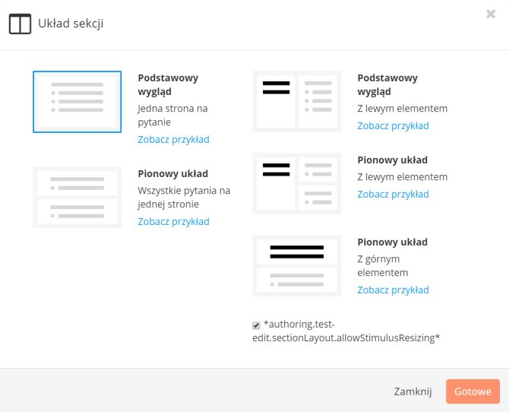Click the section layout icon in header

tap(20, 24)
